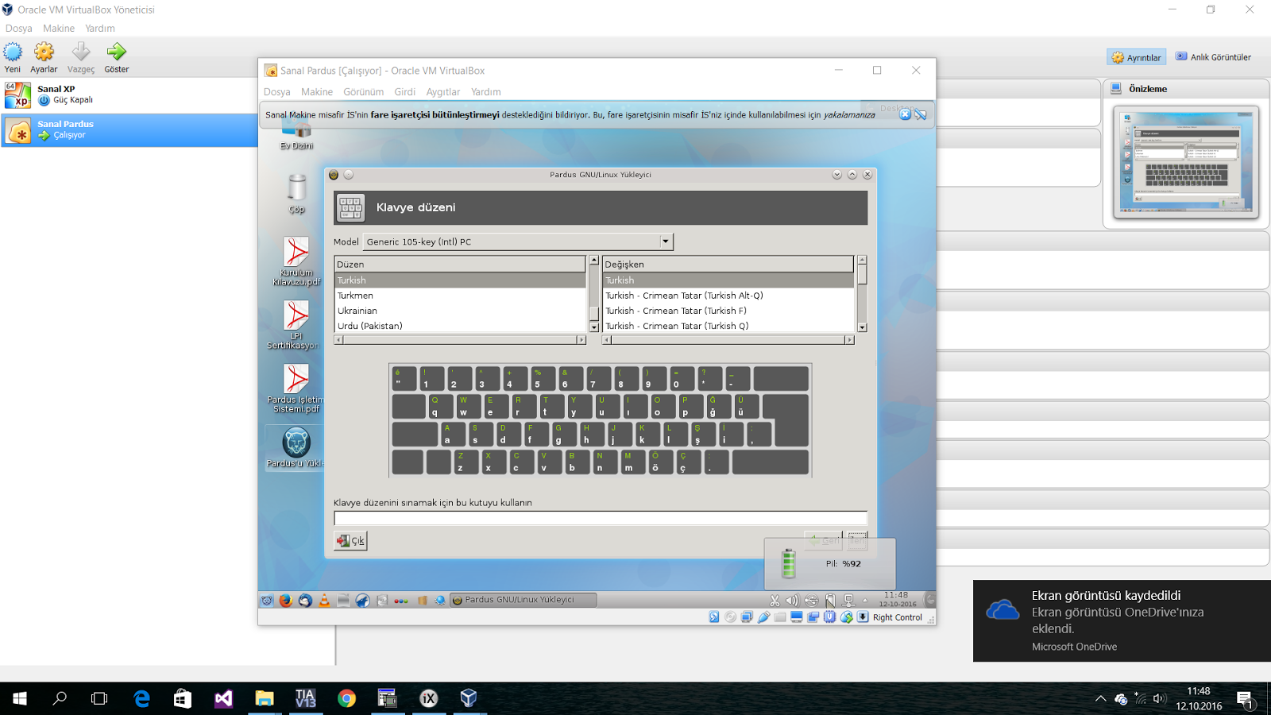This screenshot has height=715, width=1271.
Task: Click the don't-show-again icon on notification bar
Action: pyautogui.click(x=921, y=114)
